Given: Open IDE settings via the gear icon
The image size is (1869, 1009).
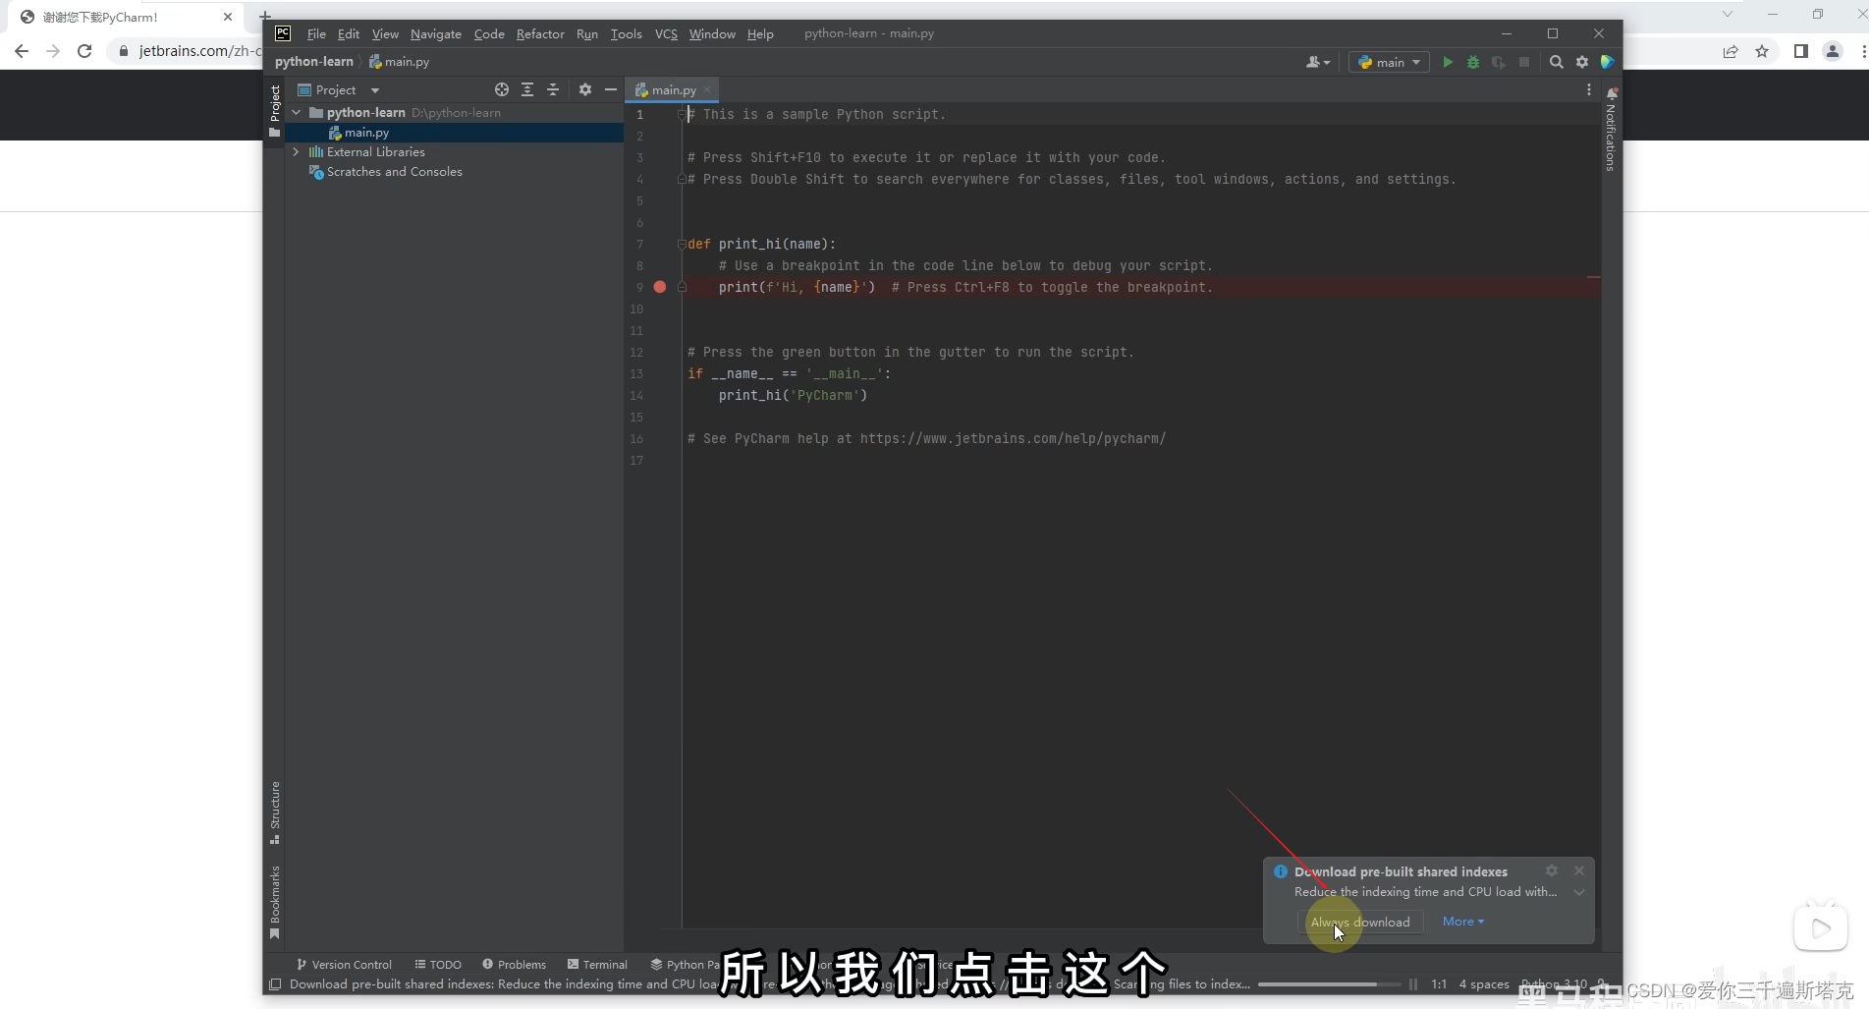Looking at the screenshot, I should (x=1582, y=62).
